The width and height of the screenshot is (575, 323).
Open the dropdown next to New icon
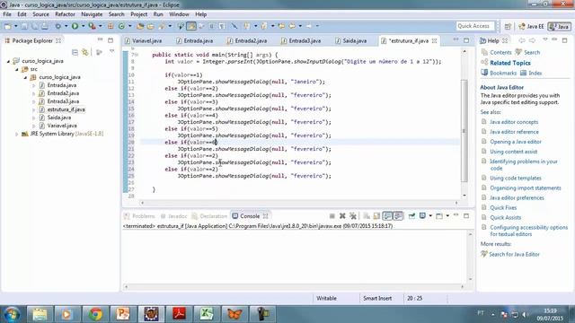(x=16, y=26)
